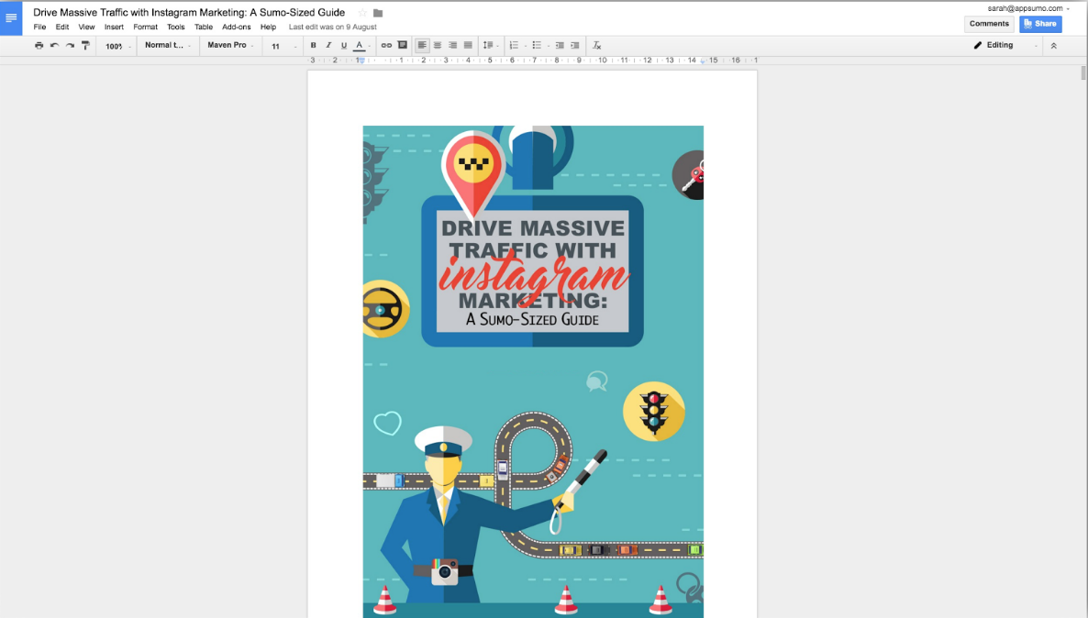1088x618 pixels.
Task: Center align text
Action: pyautogui.click(x=438, y=46)
